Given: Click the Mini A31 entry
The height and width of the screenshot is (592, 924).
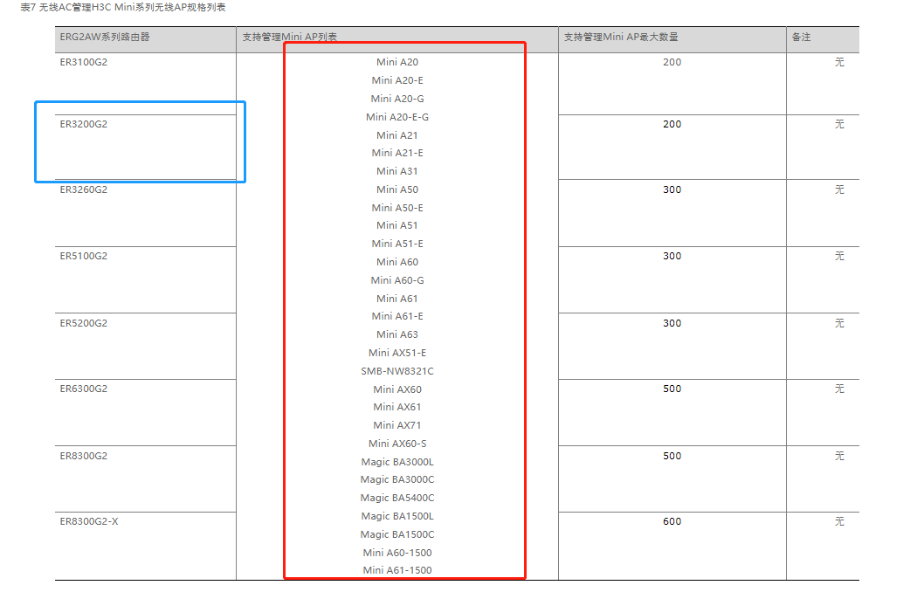Looking at the screenshot, I should pos(397,171).
